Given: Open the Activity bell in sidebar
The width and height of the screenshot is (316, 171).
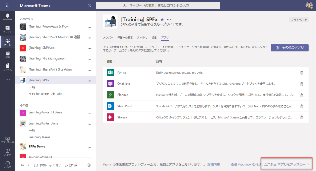Looking at the screenshot, I should pyautogui.click(x=8, y=17).
